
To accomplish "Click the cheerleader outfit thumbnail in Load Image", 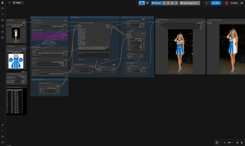I will [16, 61].
